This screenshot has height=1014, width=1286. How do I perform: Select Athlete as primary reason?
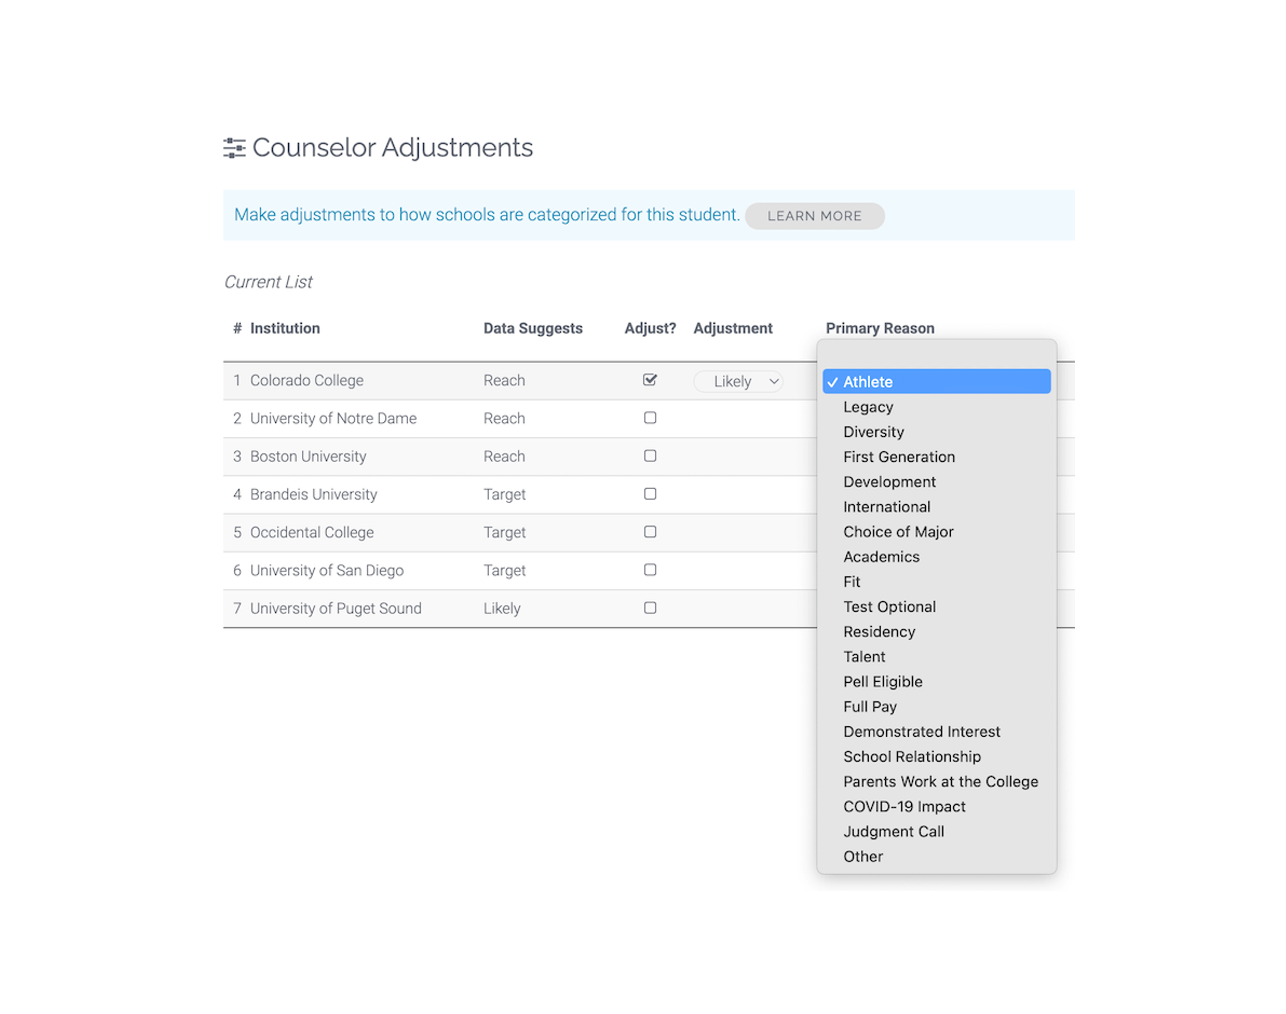coord(936,381)
